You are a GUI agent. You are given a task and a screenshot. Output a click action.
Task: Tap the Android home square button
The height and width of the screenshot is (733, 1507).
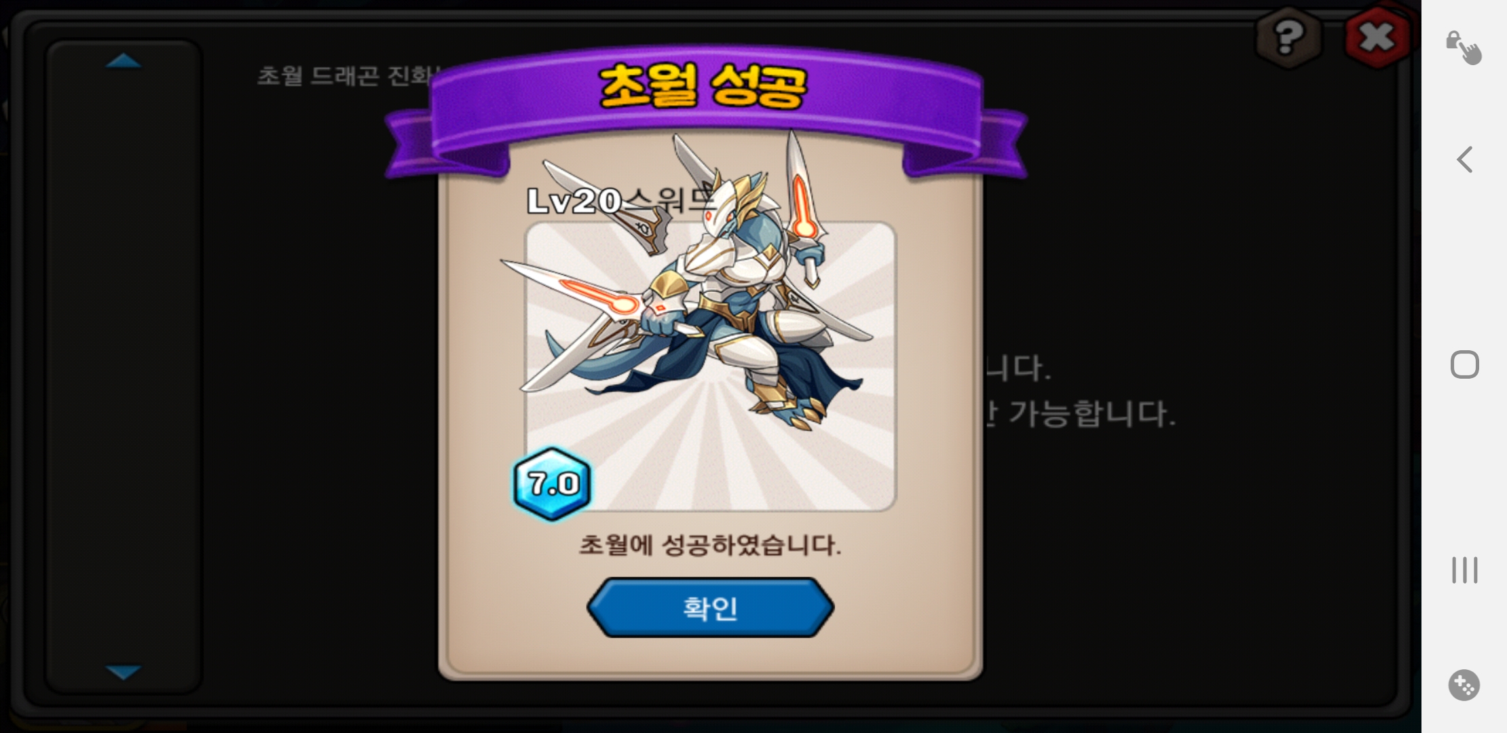point(1465,364)
